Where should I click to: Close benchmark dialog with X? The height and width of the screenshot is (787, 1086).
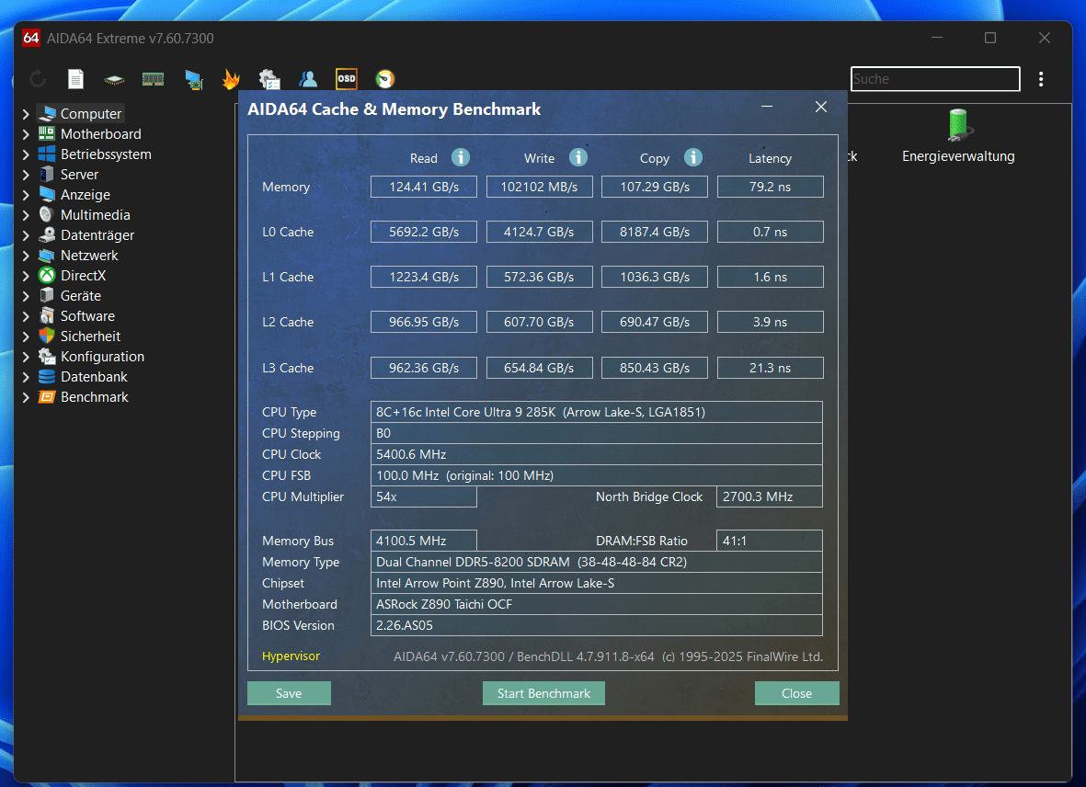[821, 107]
